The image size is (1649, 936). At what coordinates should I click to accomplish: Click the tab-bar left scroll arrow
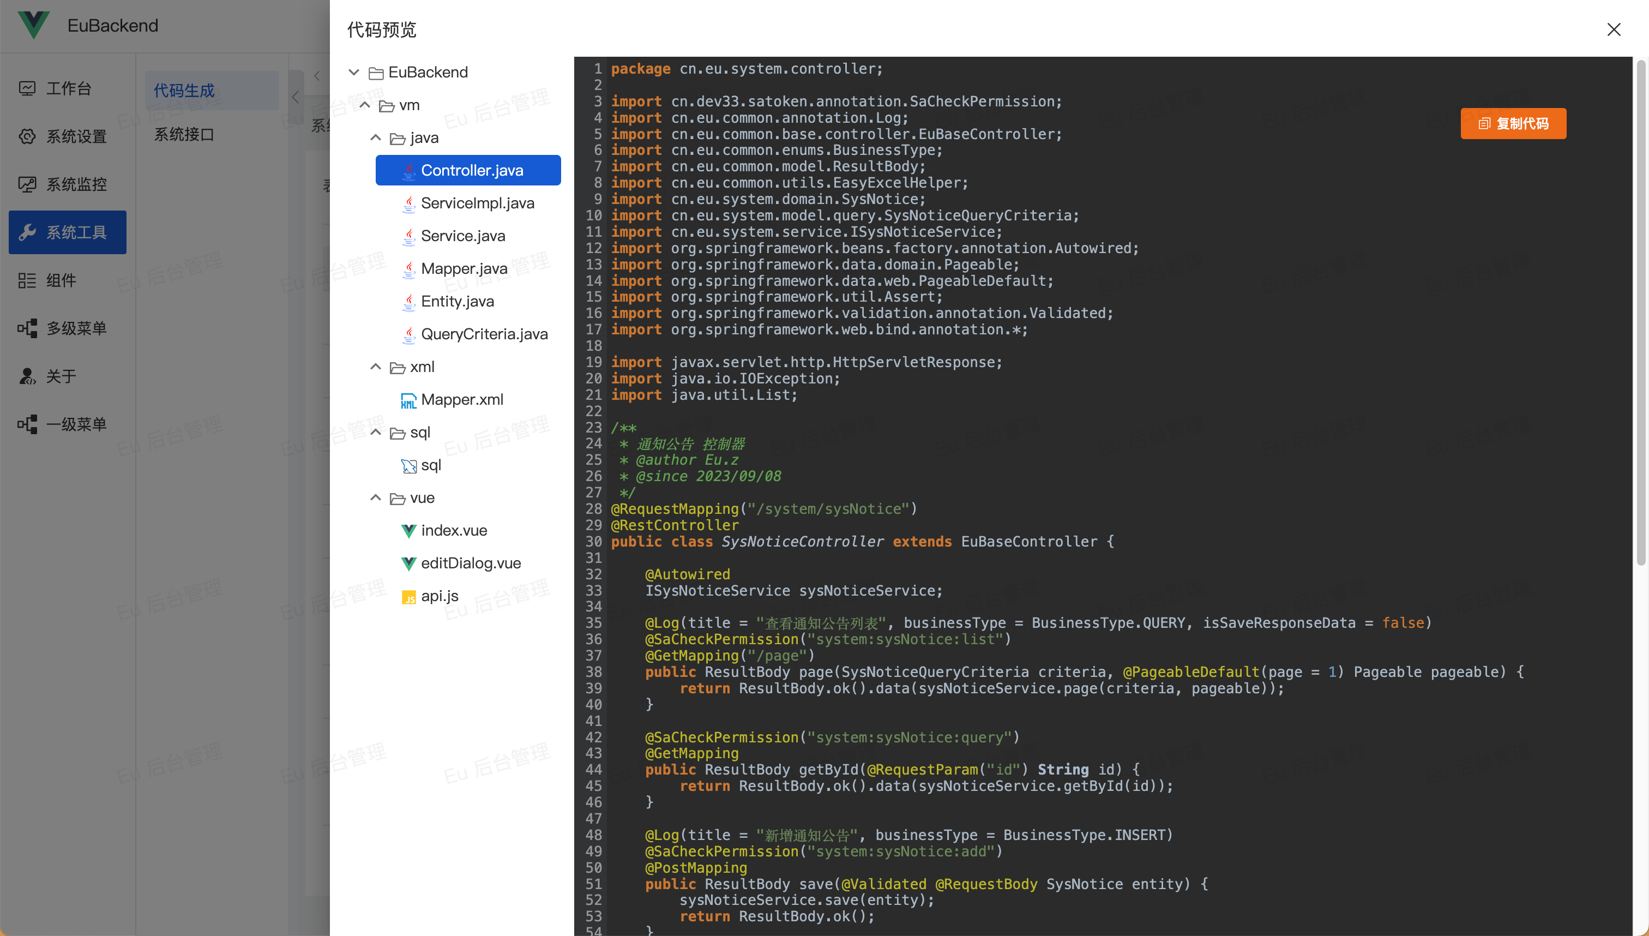pos(317,76)
